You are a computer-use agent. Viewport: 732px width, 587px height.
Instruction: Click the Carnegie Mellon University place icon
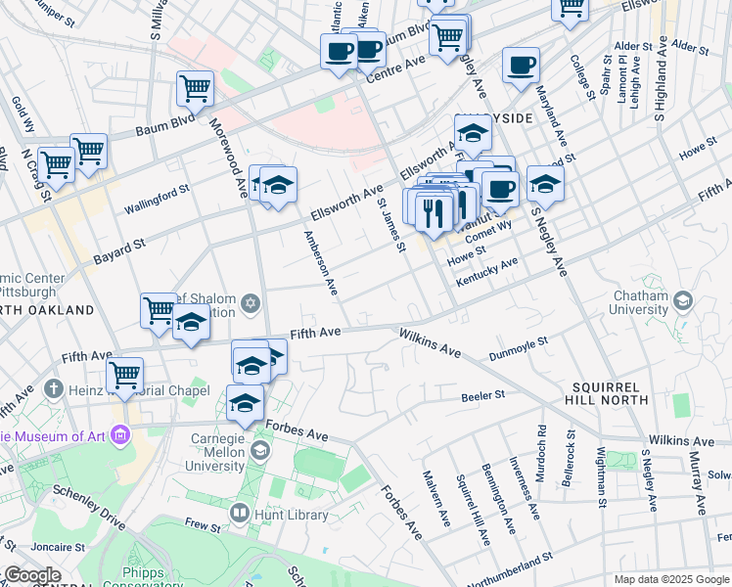click(x=260, y=451)
